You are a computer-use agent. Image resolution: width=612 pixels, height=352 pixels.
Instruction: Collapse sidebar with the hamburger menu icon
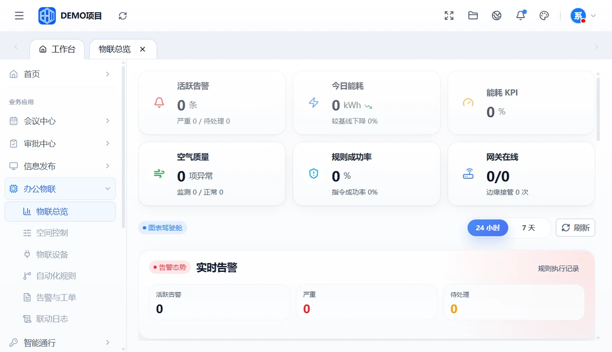click(19, 16)
